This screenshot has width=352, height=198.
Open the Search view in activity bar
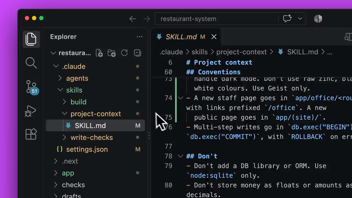coord(31,63)
